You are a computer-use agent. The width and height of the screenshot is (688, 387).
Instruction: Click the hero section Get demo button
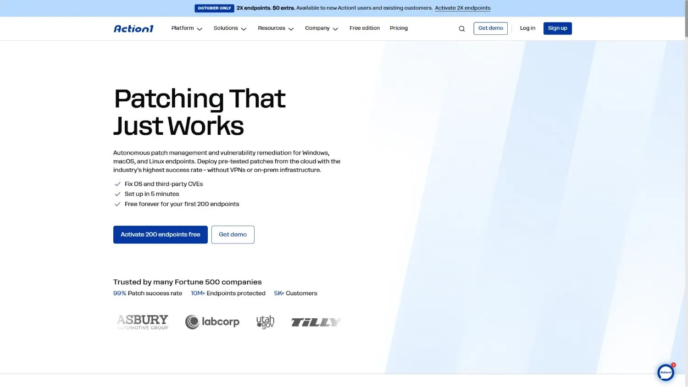pos(233,234)
